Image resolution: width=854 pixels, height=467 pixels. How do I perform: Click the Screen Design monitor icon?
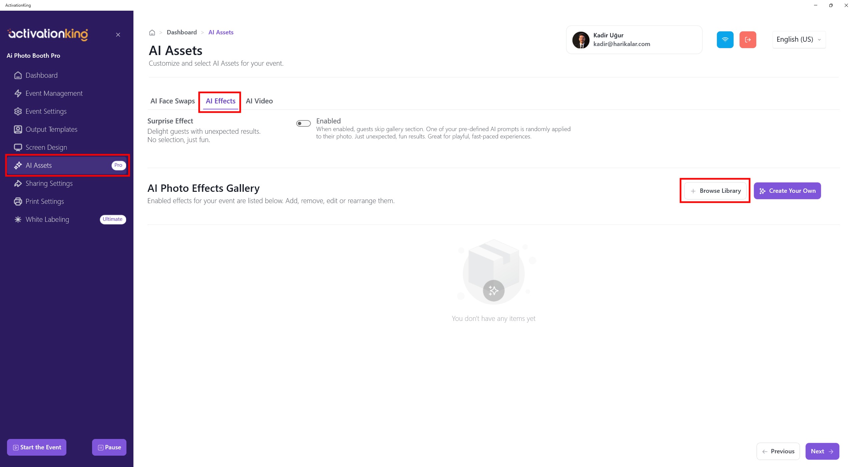tap(18, 147)
